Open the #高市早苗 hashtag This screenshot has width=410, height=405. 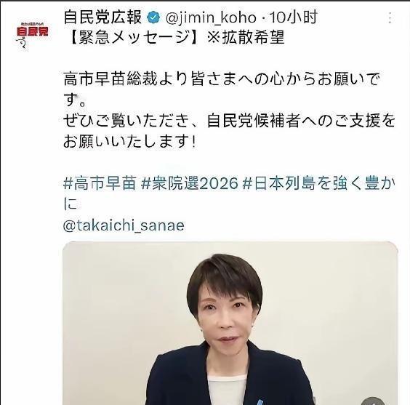pos(100,183)
